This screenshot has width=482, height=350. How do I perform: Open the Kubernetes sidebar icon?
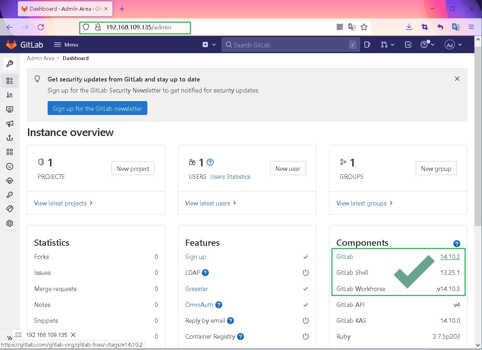click(10, 181)
